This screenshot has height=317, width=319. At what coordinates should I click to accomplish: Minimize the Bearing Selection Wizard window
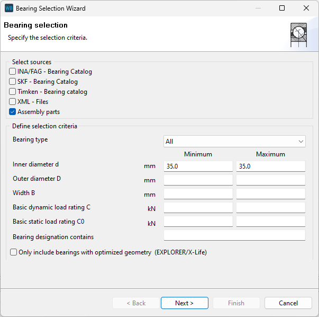pos(258,8)
